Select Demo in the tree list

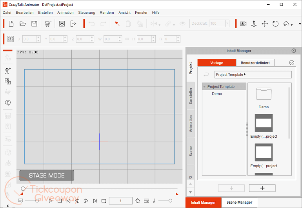[x=217, y=94]
